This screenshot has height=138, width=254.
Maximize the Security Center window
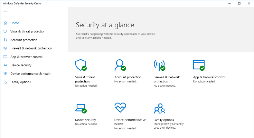click(239, 3)
